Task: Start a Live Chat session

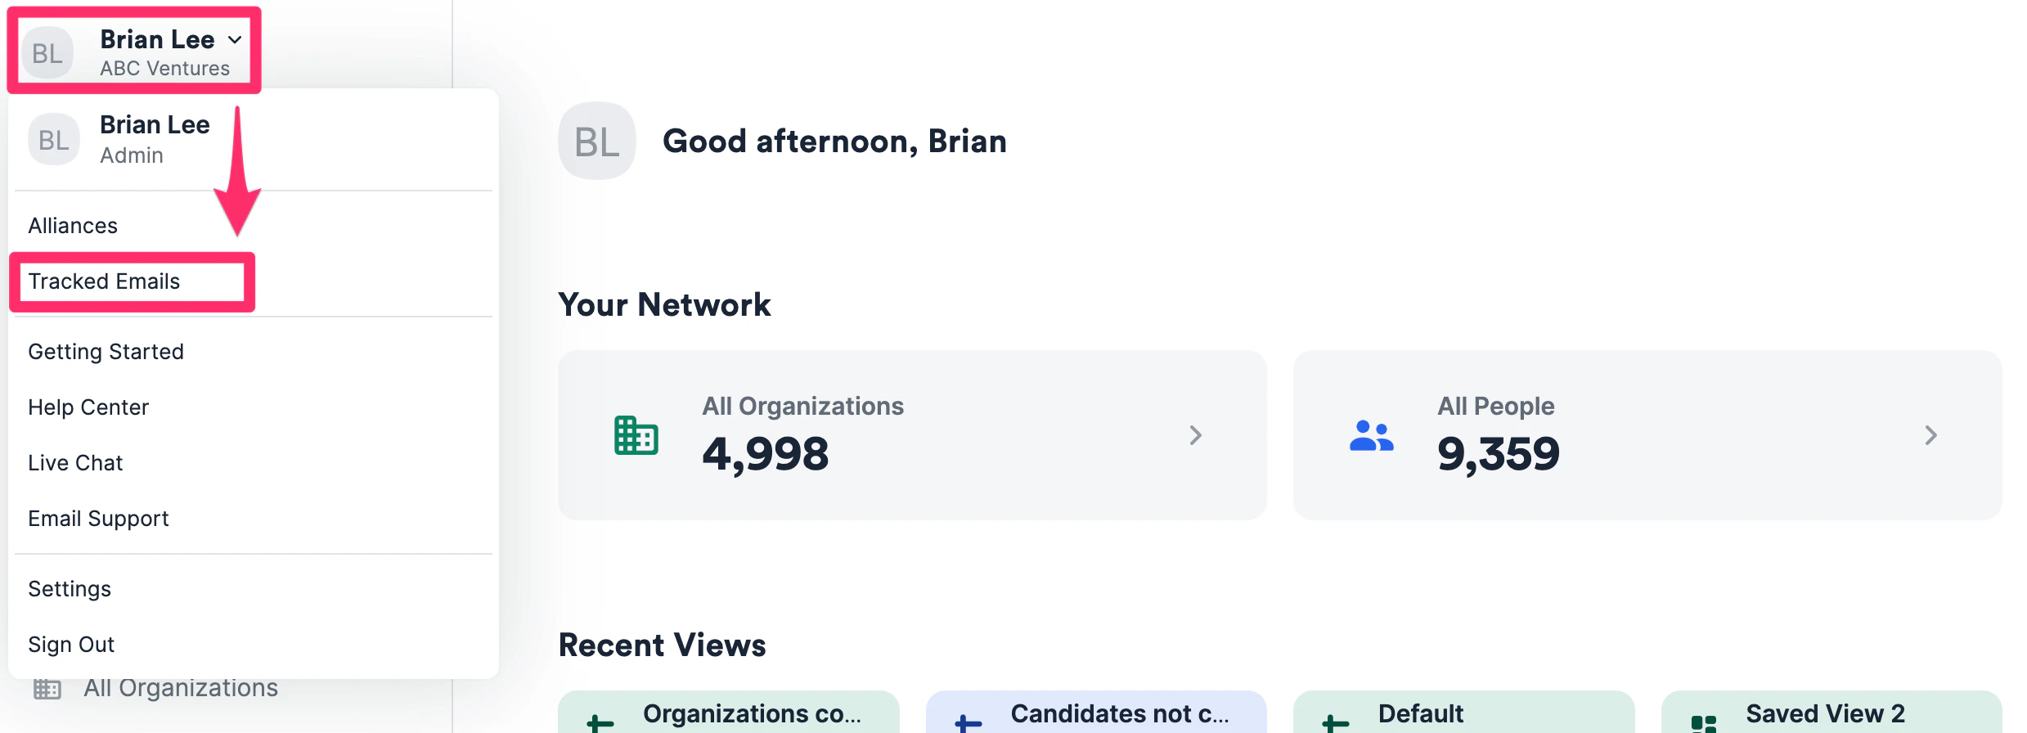Action: tap(75, 463)
